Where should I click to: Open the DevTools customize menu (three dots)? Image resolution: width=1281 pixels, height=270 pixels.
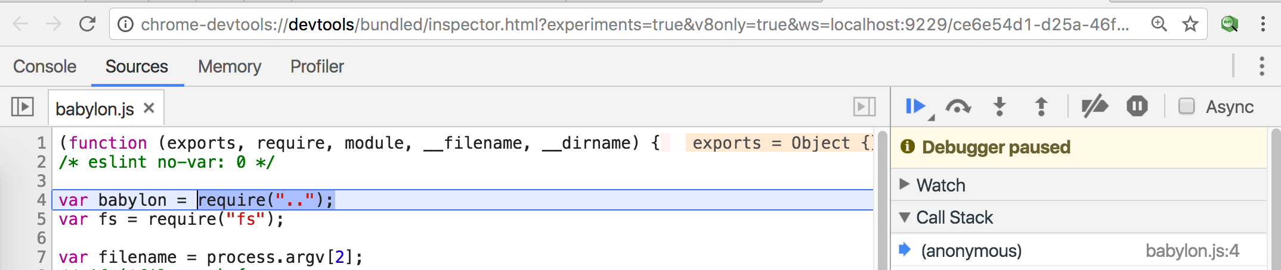click(1262, 66)
